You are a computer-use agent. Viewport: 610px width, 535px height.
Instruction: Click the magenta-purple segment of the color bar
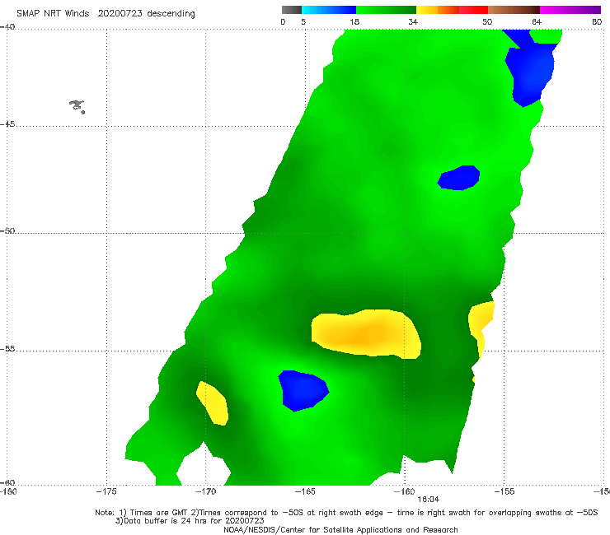570,10
